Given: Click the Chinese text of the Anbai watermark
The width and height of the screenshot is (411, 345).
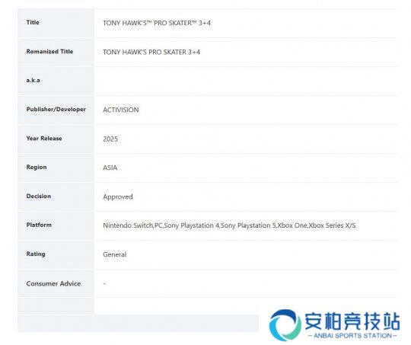Looking at the screenshot, I should tap(352, 321).
